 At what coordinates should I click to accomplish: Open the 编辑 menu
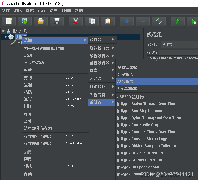tap(18, 10)
